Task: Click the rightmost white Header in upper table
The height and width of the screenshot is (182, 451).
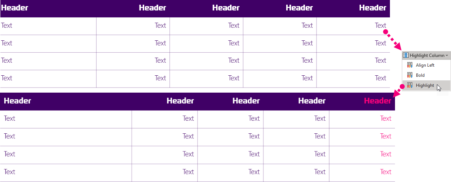Action: [373, 8]
